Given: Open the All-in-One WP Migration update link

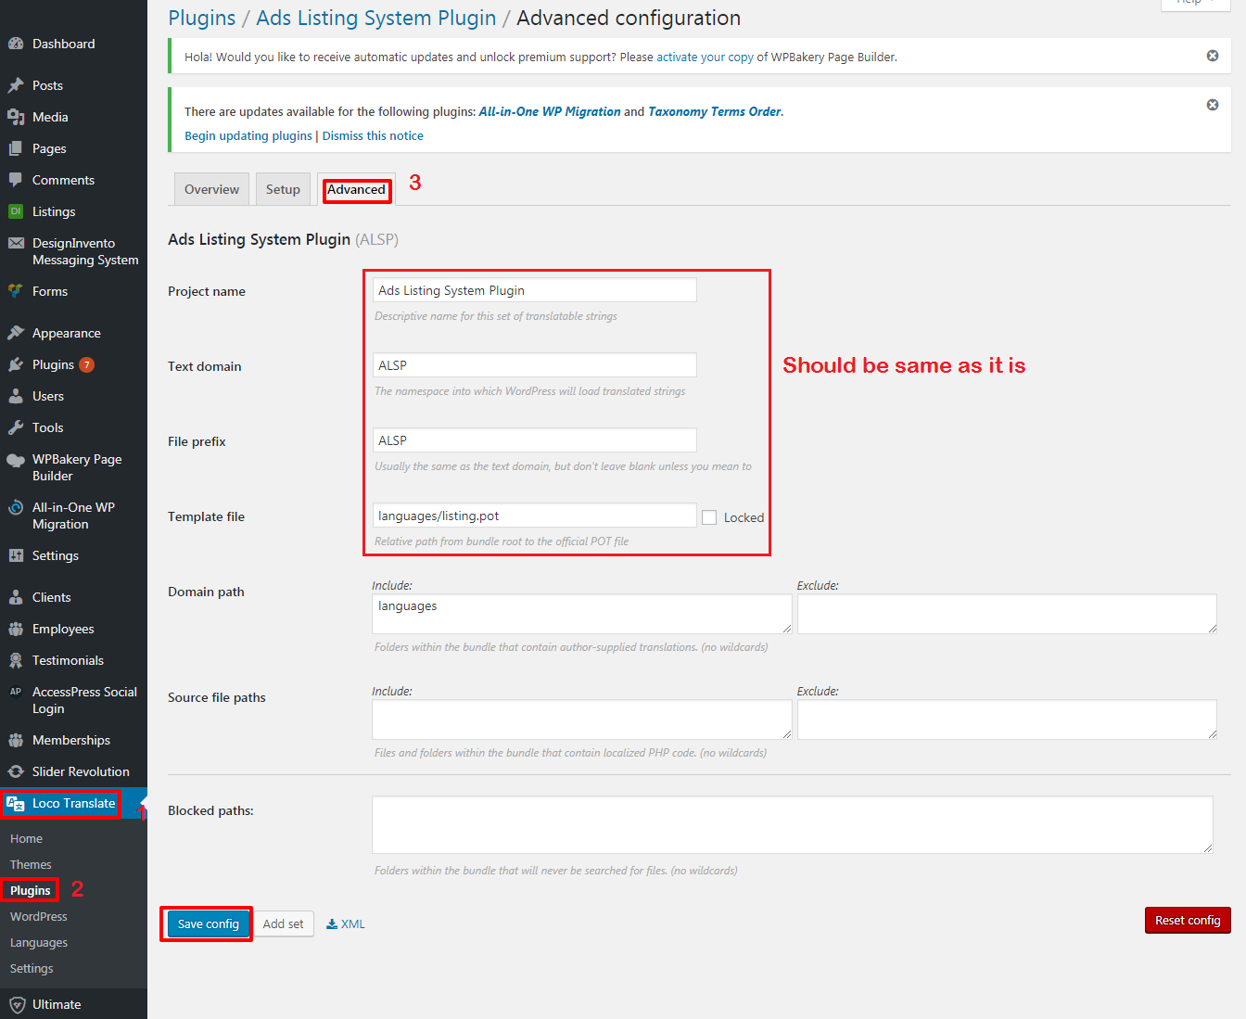Looking at the screenshot, I should point(550,111).
